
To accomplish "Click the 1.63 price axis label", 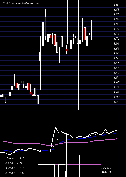I will click(x=116, y=53).
